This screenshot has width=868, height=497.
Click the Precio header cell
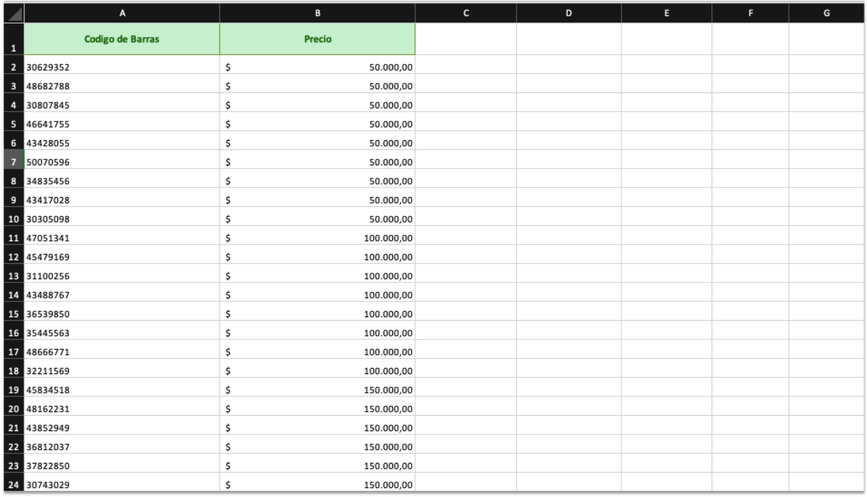click(x=317, y=39)
